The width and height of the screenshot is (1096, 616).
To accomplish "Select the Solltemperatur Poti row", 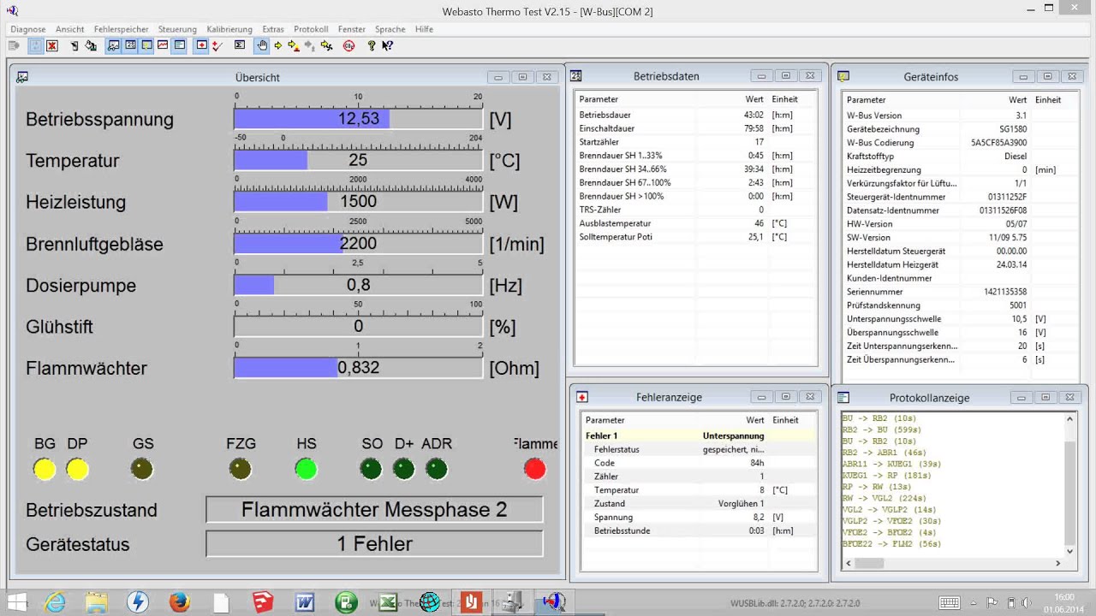I will click(x=696, y=237).
